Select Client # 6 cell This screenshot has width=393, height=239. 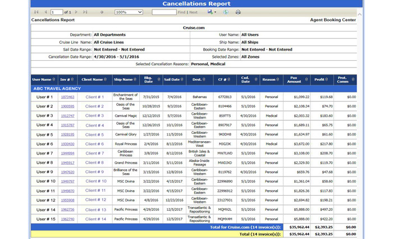coord(94,144)
